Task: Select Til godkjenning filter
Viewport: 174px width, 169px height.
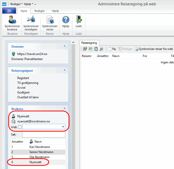Action: tap(28, 83)
